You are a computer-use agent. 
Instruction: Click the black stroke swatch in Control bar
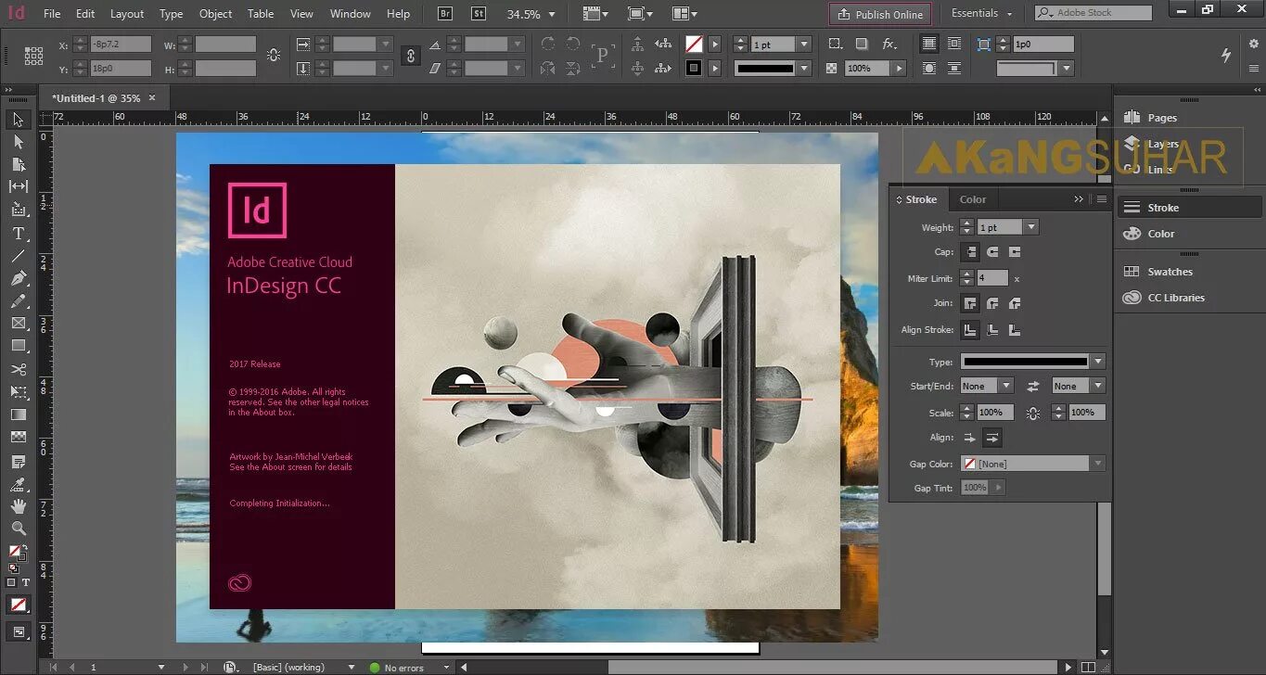coord(693,68)
